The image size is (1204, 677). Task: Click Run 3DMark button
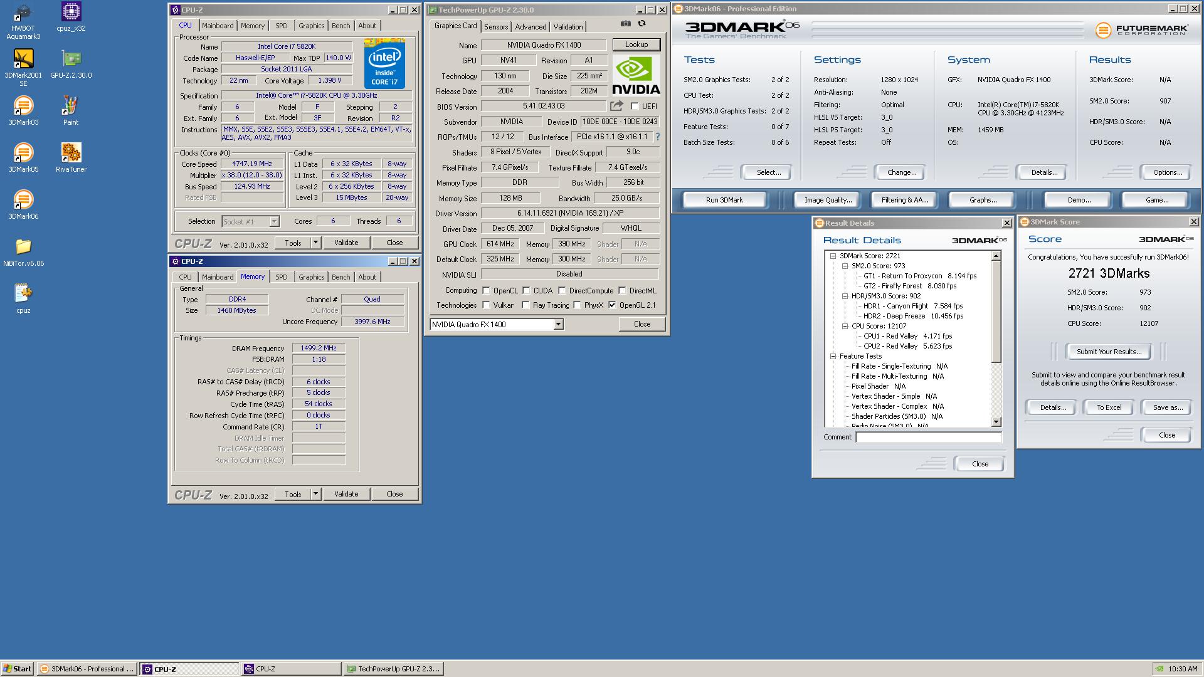pos(724,200)
